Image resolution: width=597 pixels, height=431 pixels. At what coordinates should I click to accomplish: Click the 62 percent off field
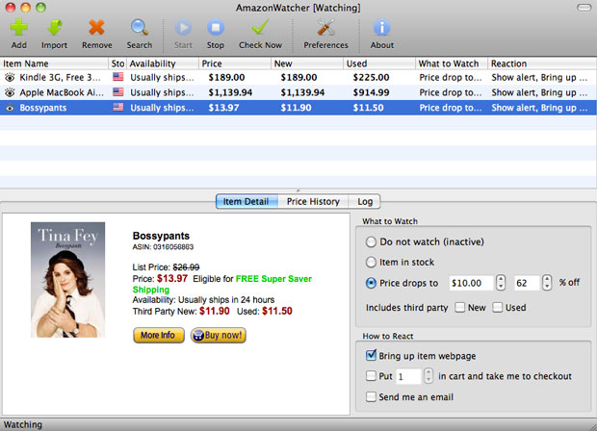click(526, 283)
